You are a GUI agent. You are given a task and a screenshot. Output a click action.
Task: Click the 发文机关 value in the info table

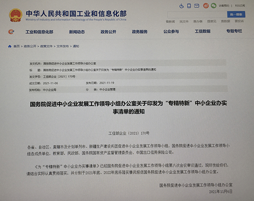pyautogui.click(x=70, y=63)
